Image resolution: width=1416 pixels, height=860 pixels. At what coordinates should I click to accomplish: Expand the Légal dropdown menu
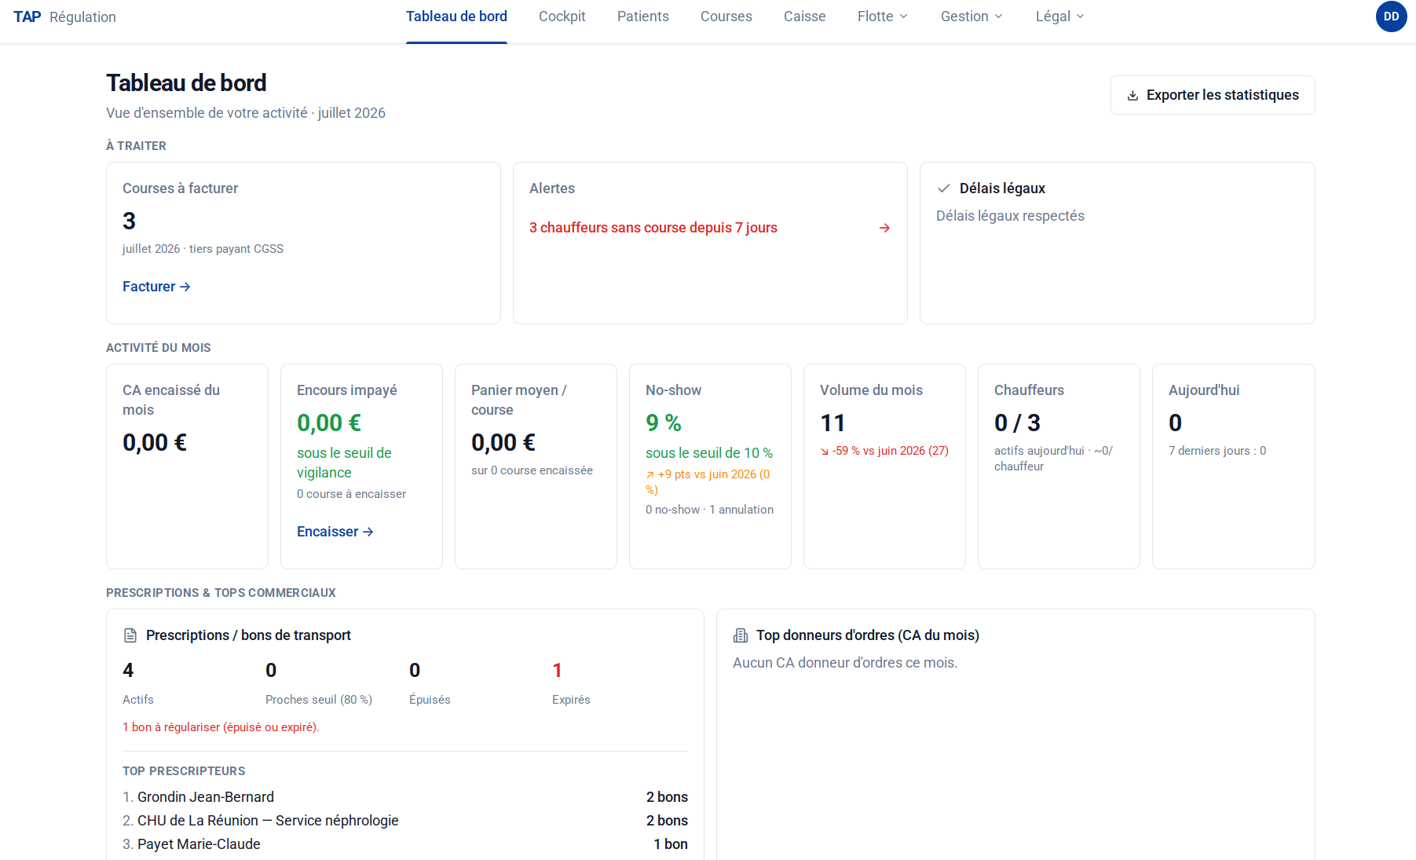[x=1060, y=16]
